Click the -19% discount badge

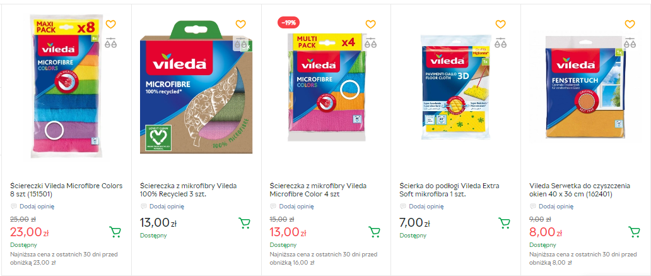tap(288, 23)
